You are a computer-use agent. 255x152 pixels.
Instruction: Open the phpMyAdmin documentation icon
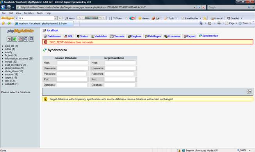[x=26, y=39]
